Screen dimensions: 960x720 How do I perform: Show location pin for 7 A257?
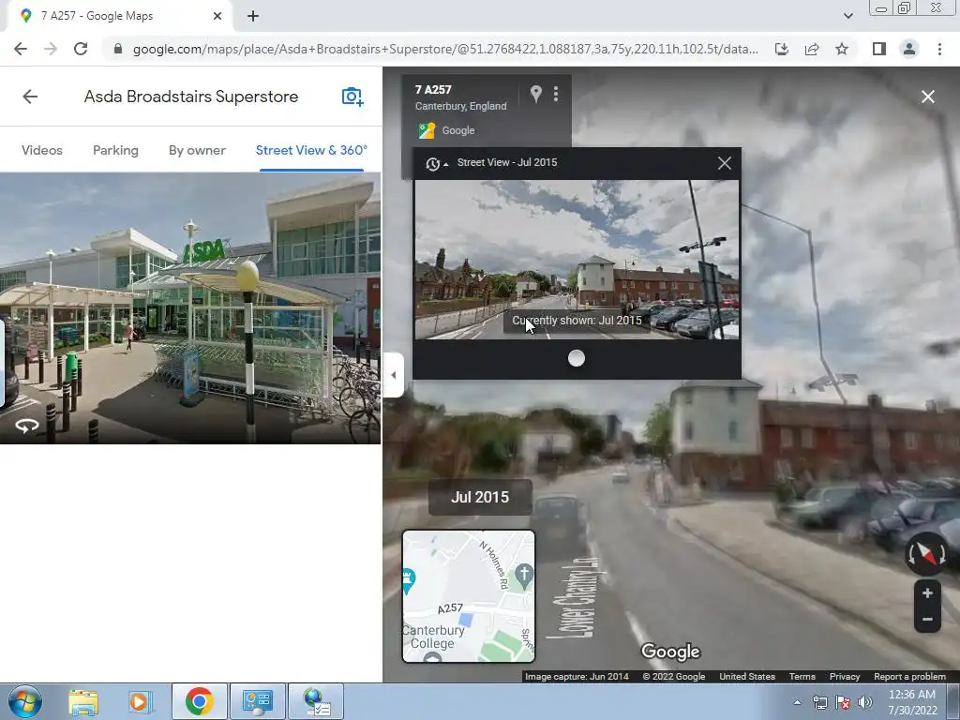tap(535, 94)
